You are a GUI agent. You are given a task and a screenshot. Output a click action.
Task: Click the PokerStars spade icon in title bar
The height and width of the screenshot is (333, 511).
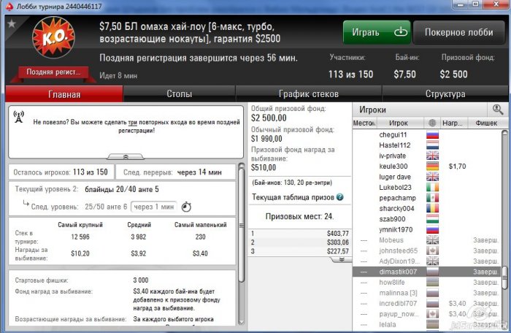(9, 6)
